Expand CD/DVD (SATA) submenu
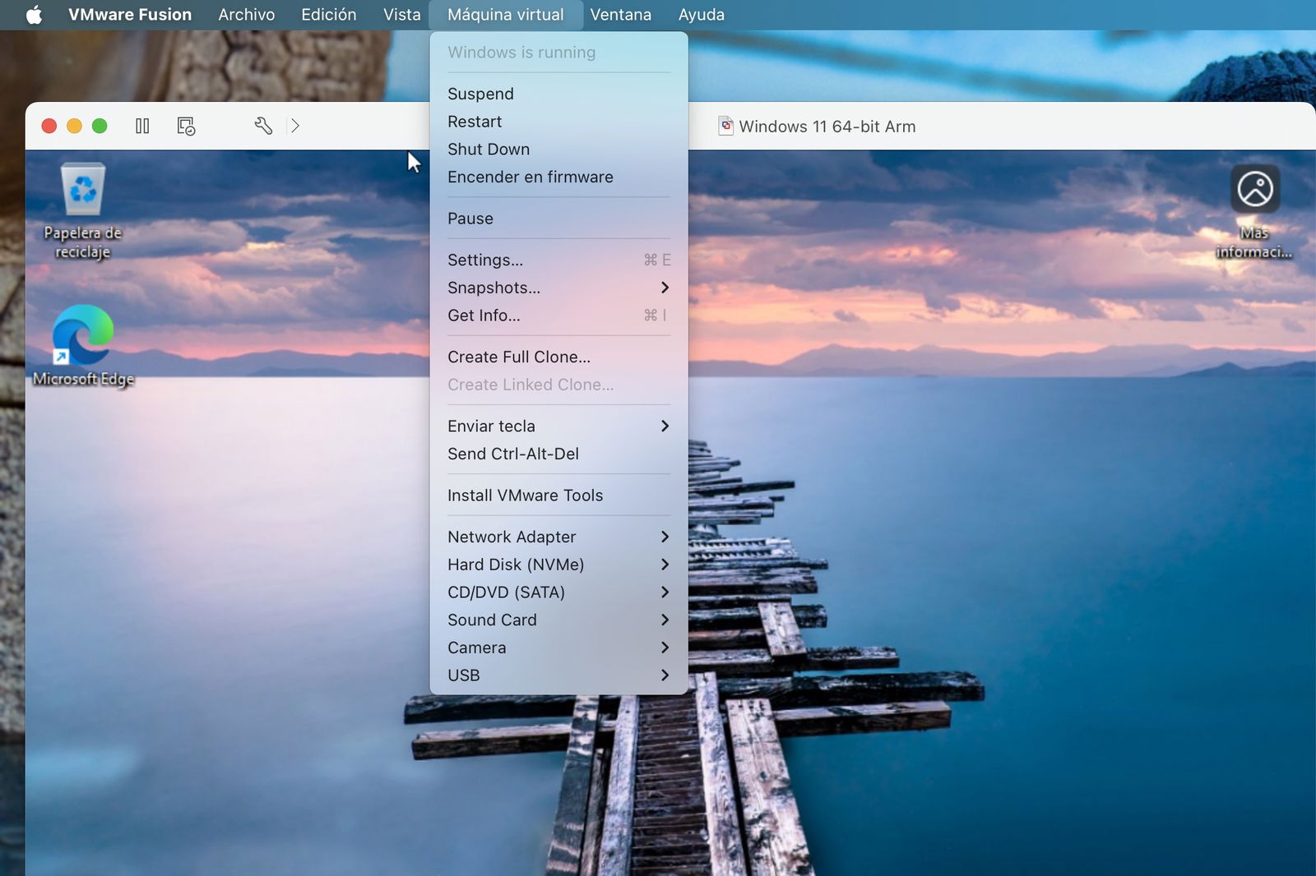Viewport: 1316px width, 876px height. click(558, 592)
